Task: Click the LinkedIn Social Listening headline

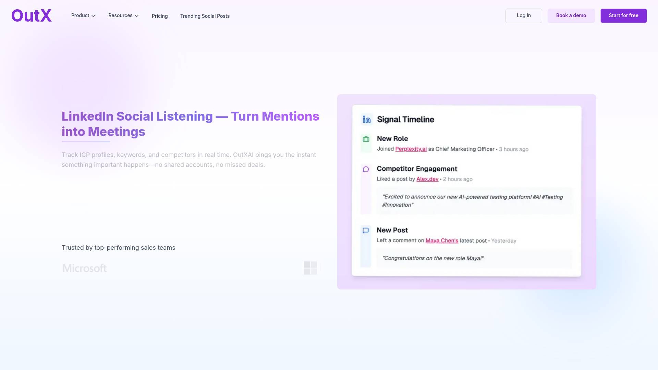Action: (191, 124)
